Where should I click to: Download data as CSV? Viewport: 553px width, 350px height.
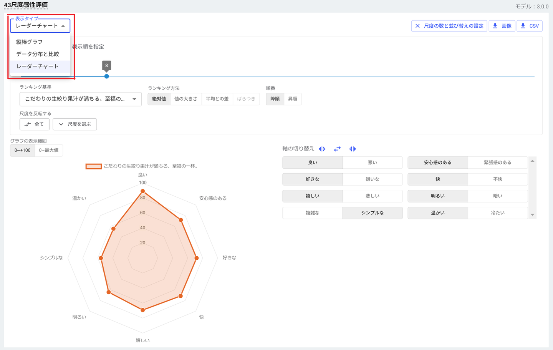(x=530, y=26)
